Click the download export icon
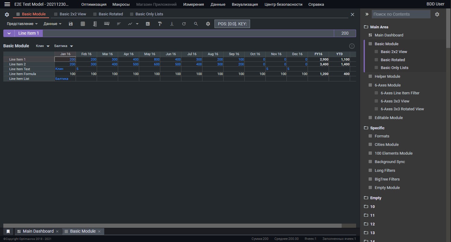Image resolution: width=451 pixels, height=242 pixels. [172, 24]
